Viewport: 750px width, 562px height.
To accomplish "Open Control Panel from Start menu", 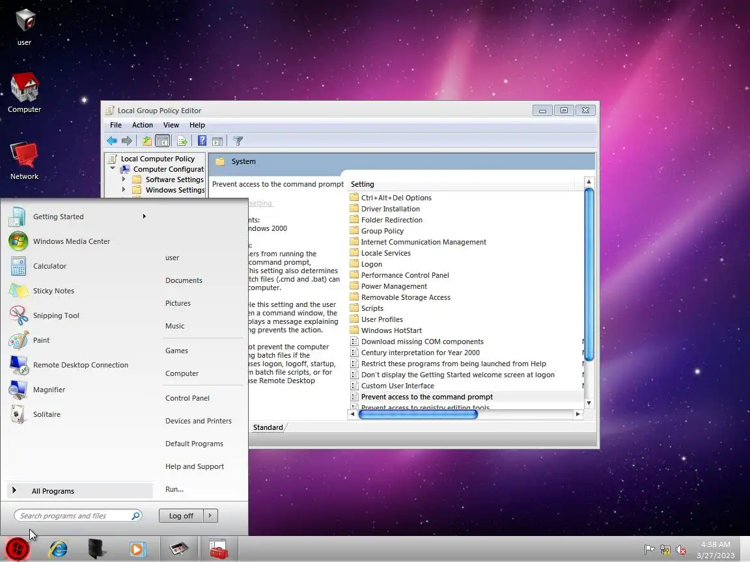I will pos(187,398).
